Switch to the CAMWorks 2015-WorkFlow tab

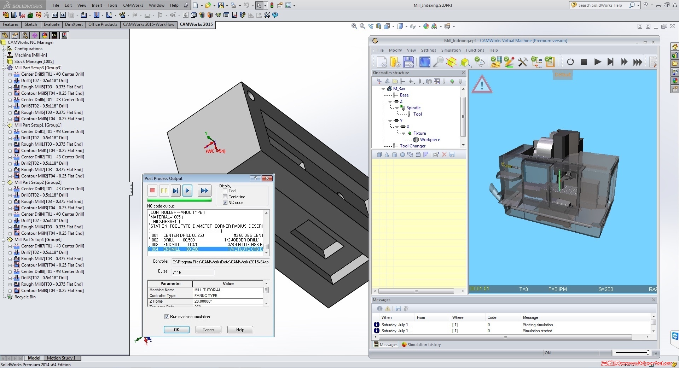tap(149, 24)
